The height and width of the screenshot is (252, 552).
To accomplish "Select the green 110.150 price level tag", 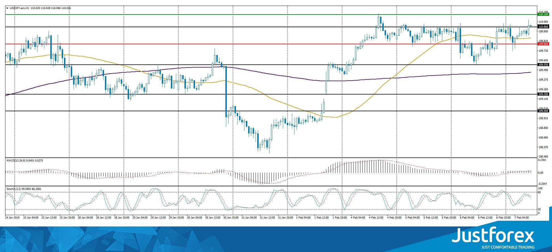I will pos(543,14).
